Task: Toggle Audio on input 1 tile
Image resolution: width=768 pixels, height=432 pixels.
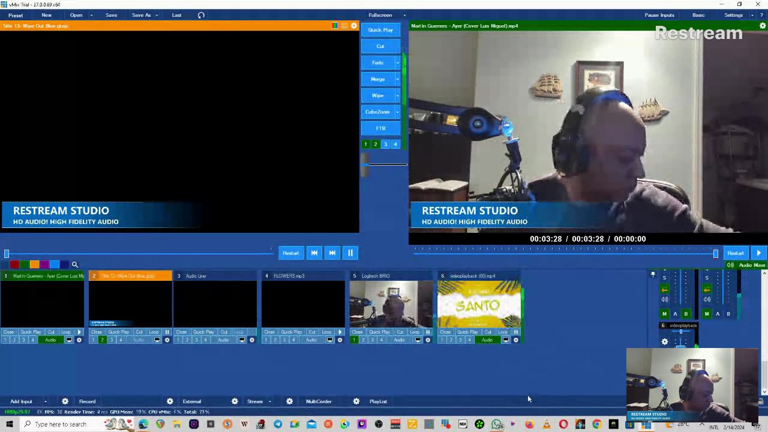Action: click(50, 340)
